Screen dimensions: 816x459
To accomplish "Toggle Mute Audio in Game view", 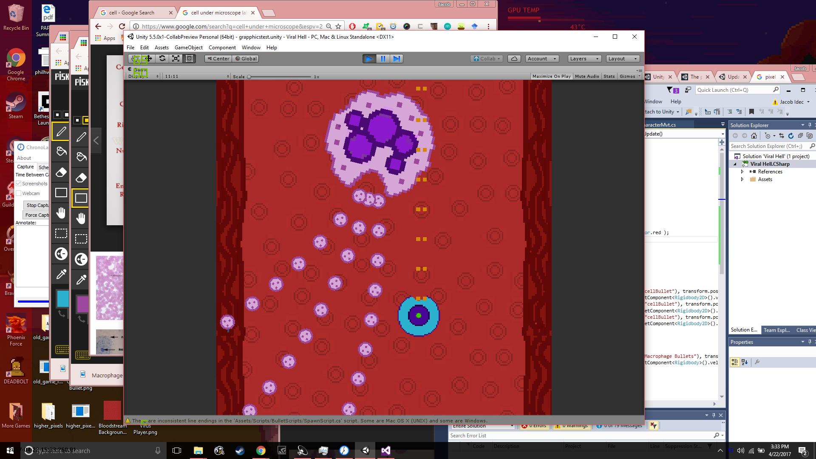I will tap(587, 76).
